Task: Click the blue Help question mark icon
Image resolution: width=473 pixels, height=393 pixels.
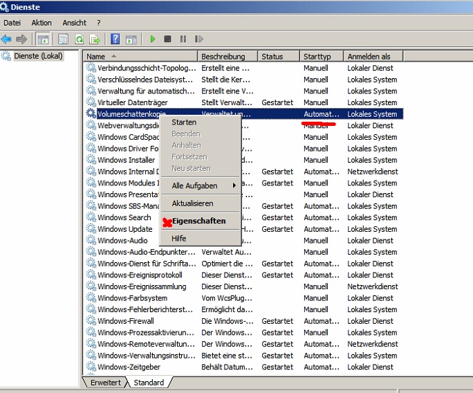Action: 115,39
